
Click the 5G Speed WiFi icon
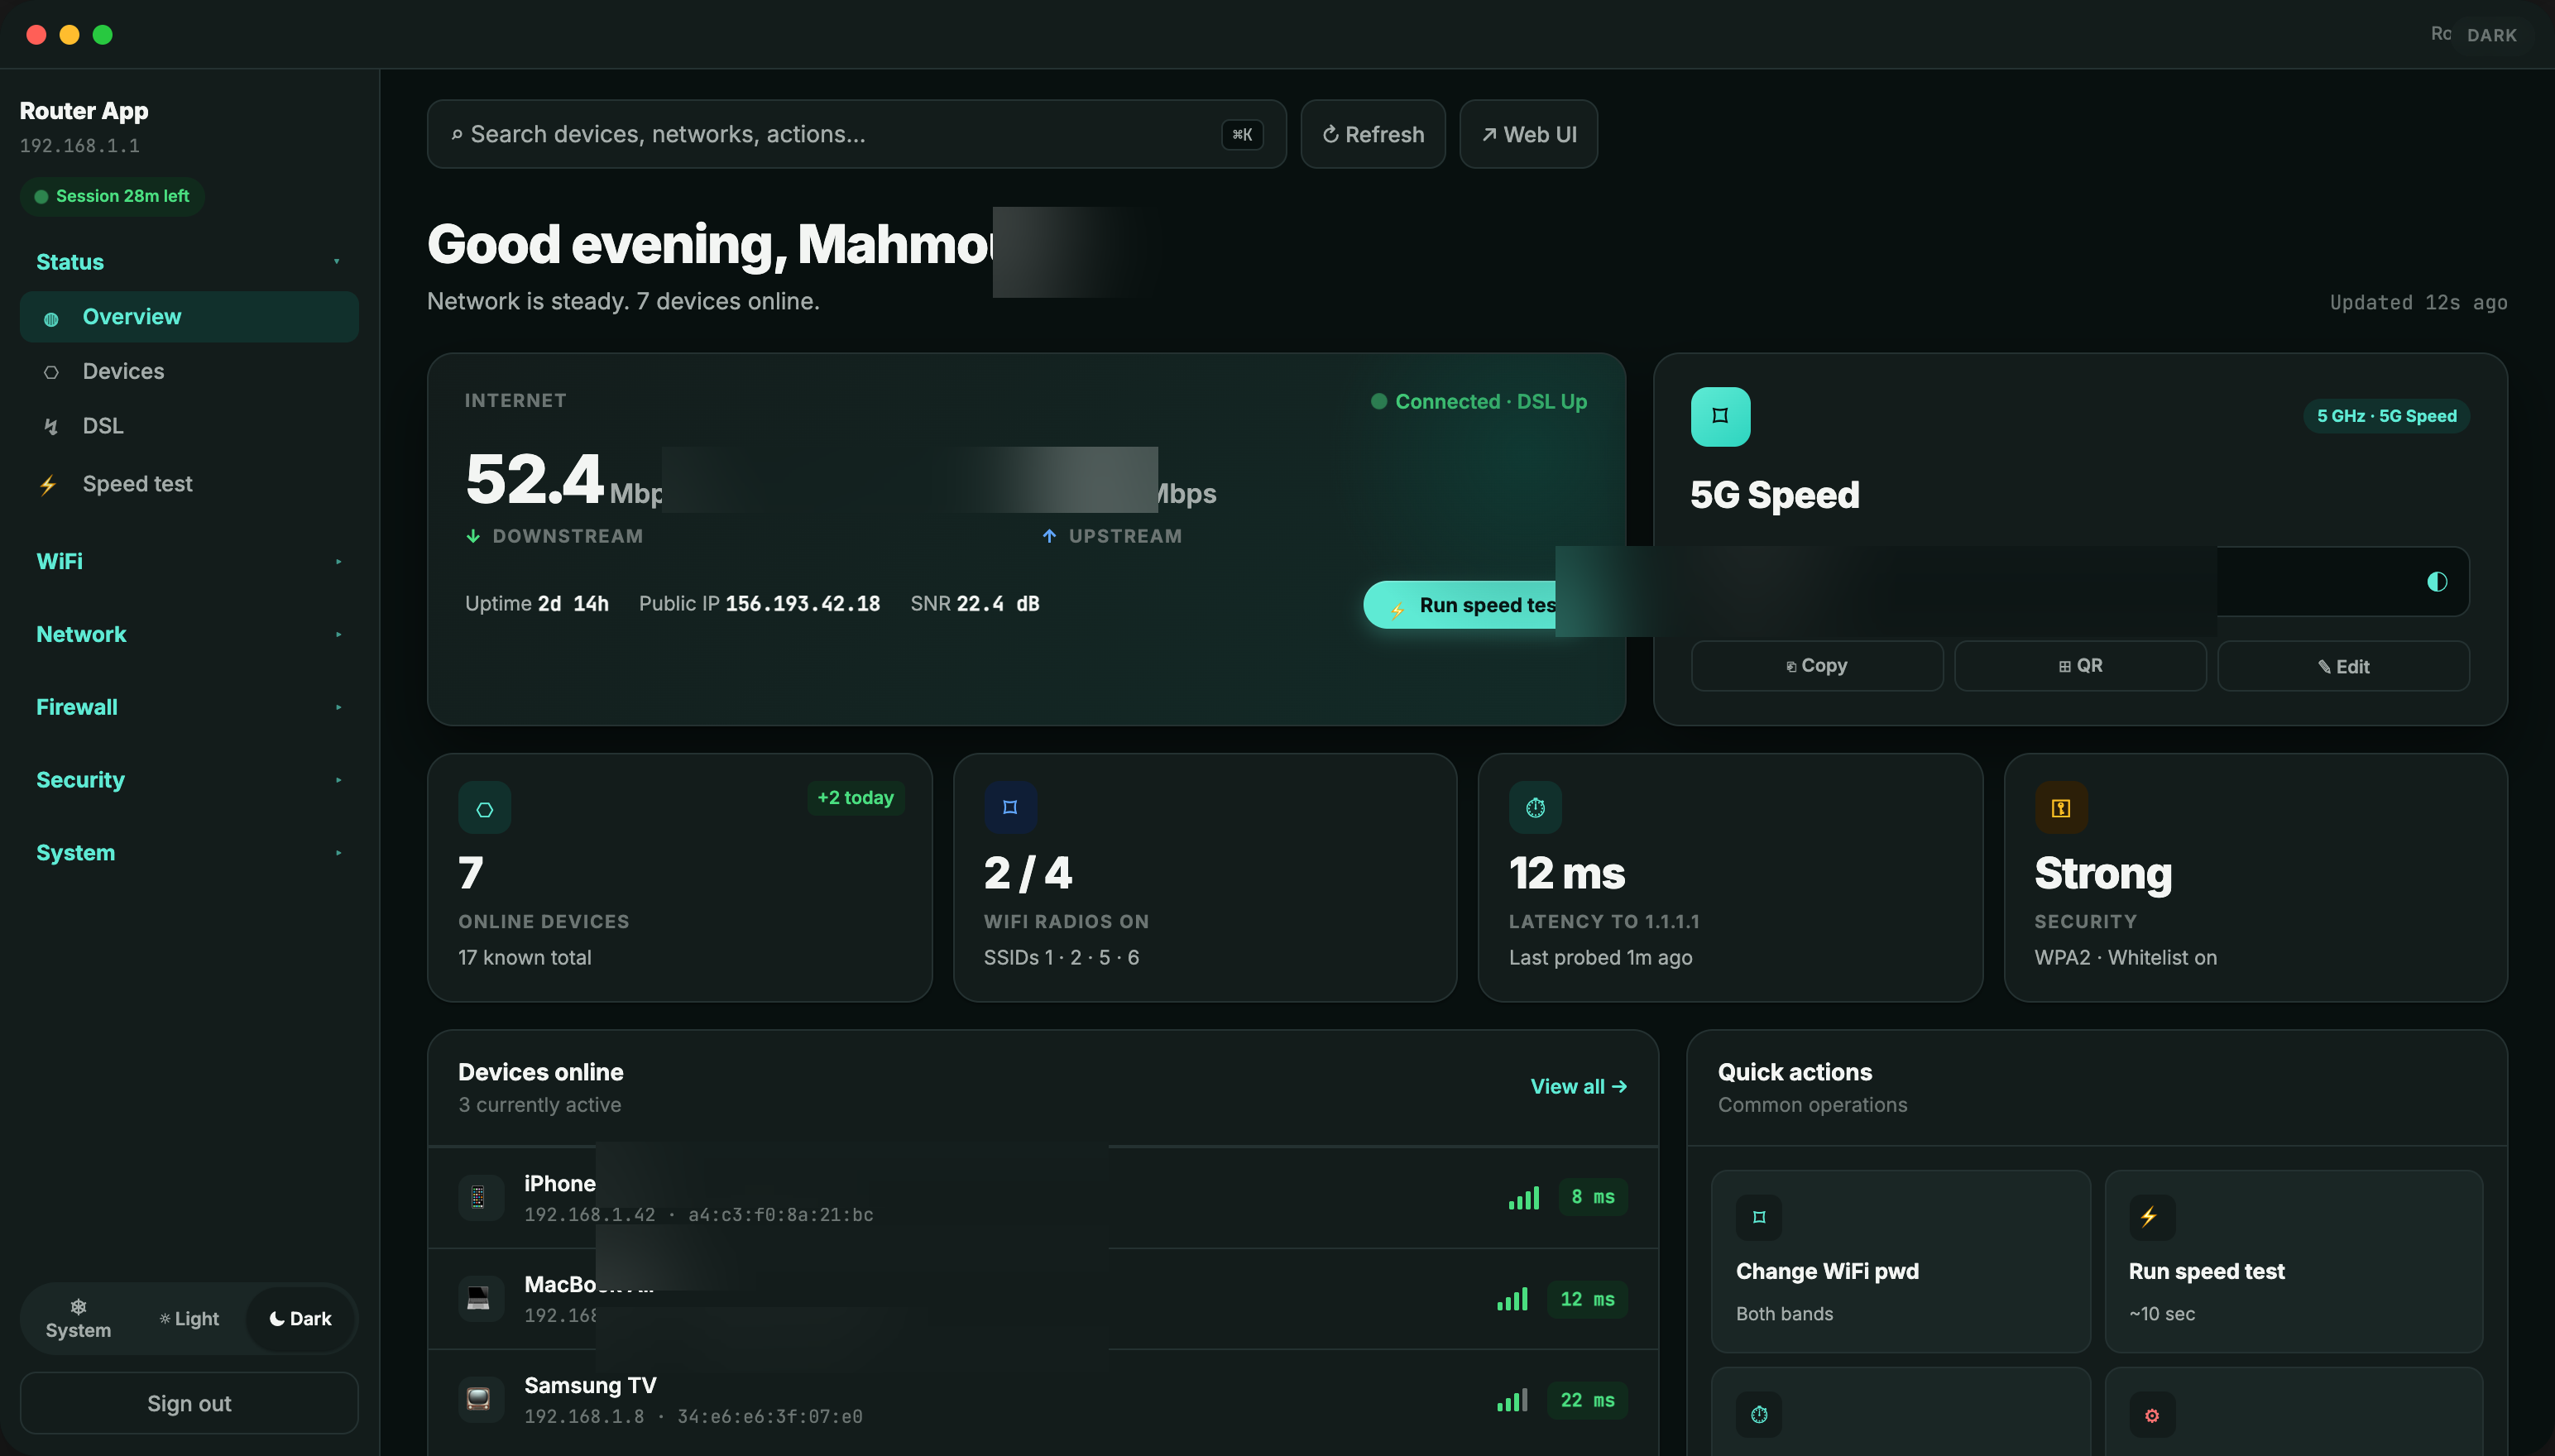tap(1720, 417)
